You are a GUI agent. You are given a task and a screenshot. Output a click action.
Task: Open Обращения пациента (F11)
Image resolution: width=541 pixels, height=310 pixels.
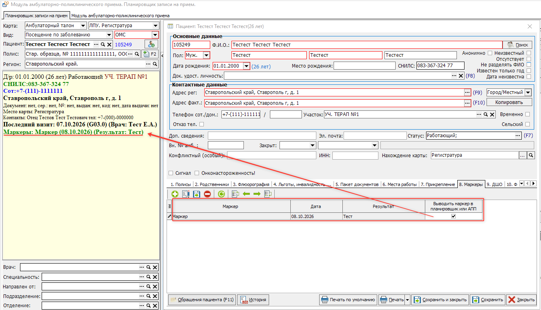[202, 300]
